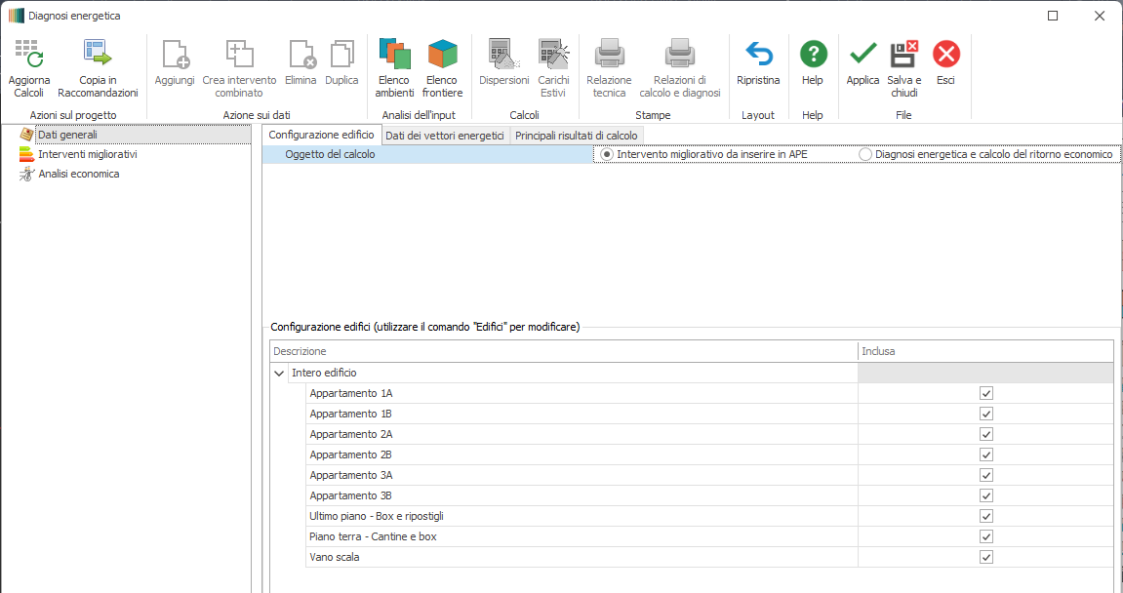
Task: Switch to Dati dei vettori energetici tab
Action: (444, 136)
